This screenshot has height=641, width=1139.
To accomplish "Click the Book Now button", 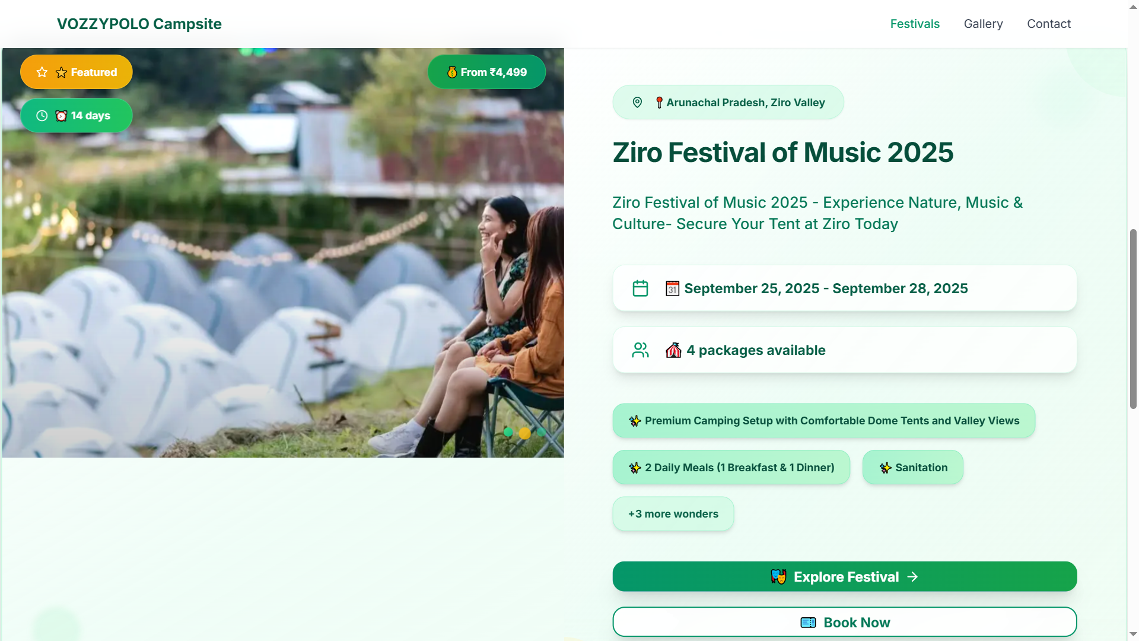I will 845,622.
